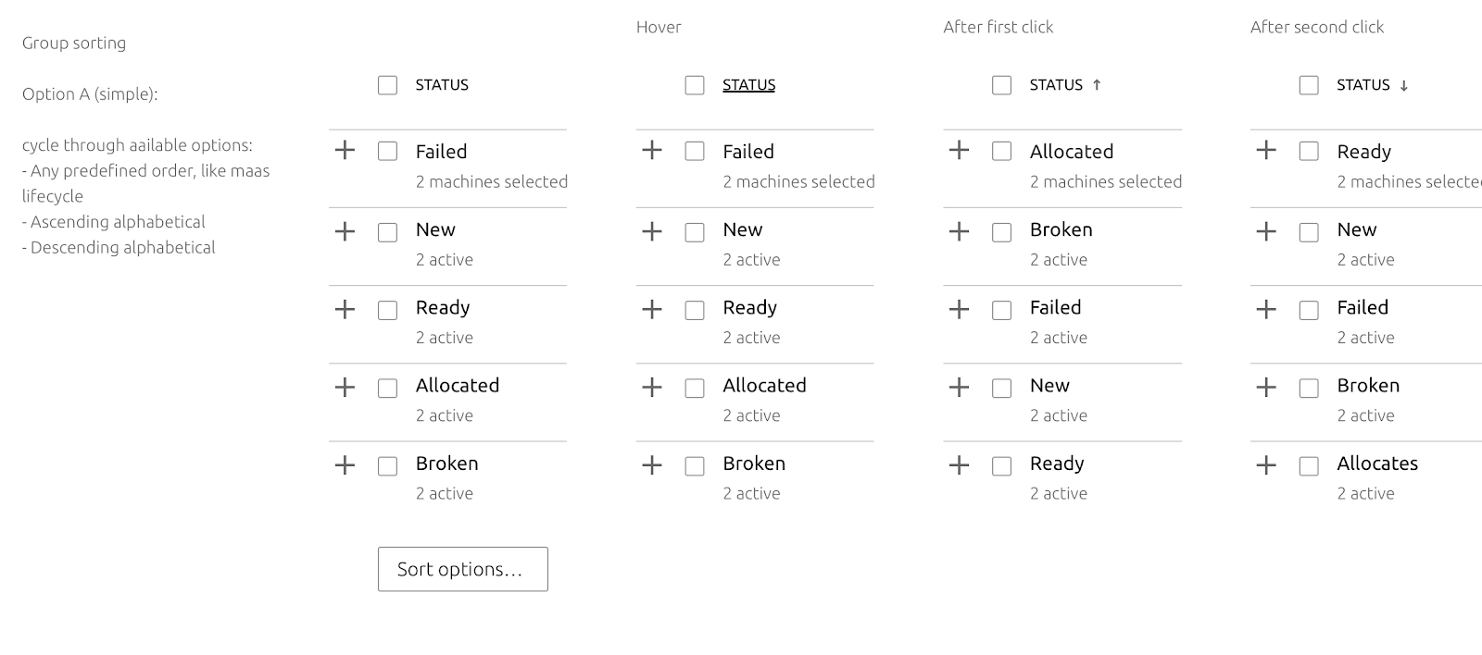The width and height of the screenshot is (1482, 655).
Task: Click plus icon beside New in Hover column
Action: pos(652,231)
